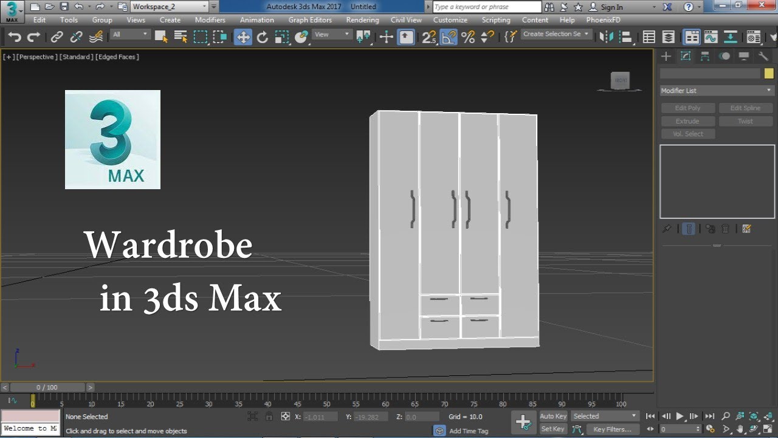Select the Select and Link tool
Screen dimensions: 778x438
coord(57,37)
